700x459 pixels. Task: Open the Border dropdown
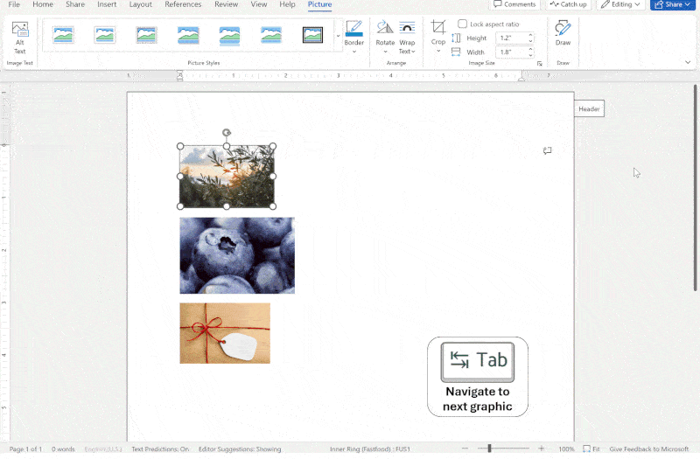coord(354,37)
